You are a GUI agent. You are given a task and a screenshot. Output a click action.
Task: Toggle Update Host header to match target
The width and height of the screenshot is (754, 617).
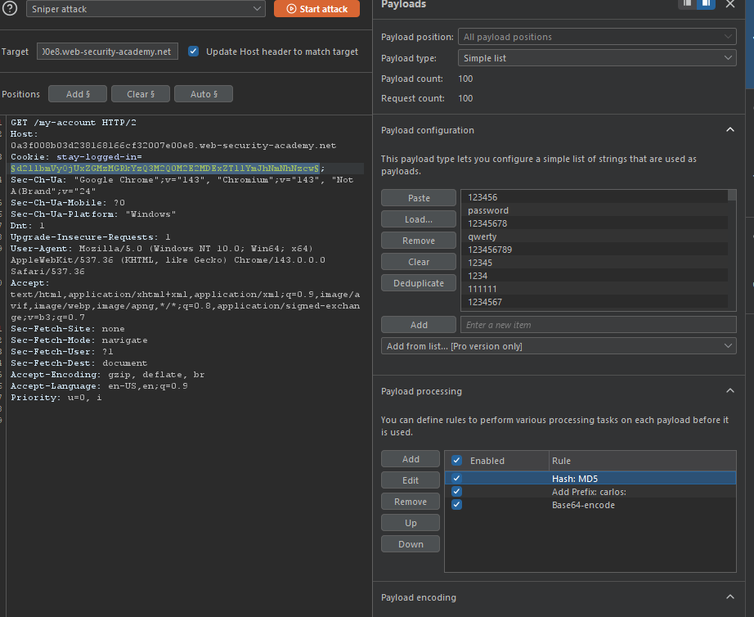click(x=193, y=51)
